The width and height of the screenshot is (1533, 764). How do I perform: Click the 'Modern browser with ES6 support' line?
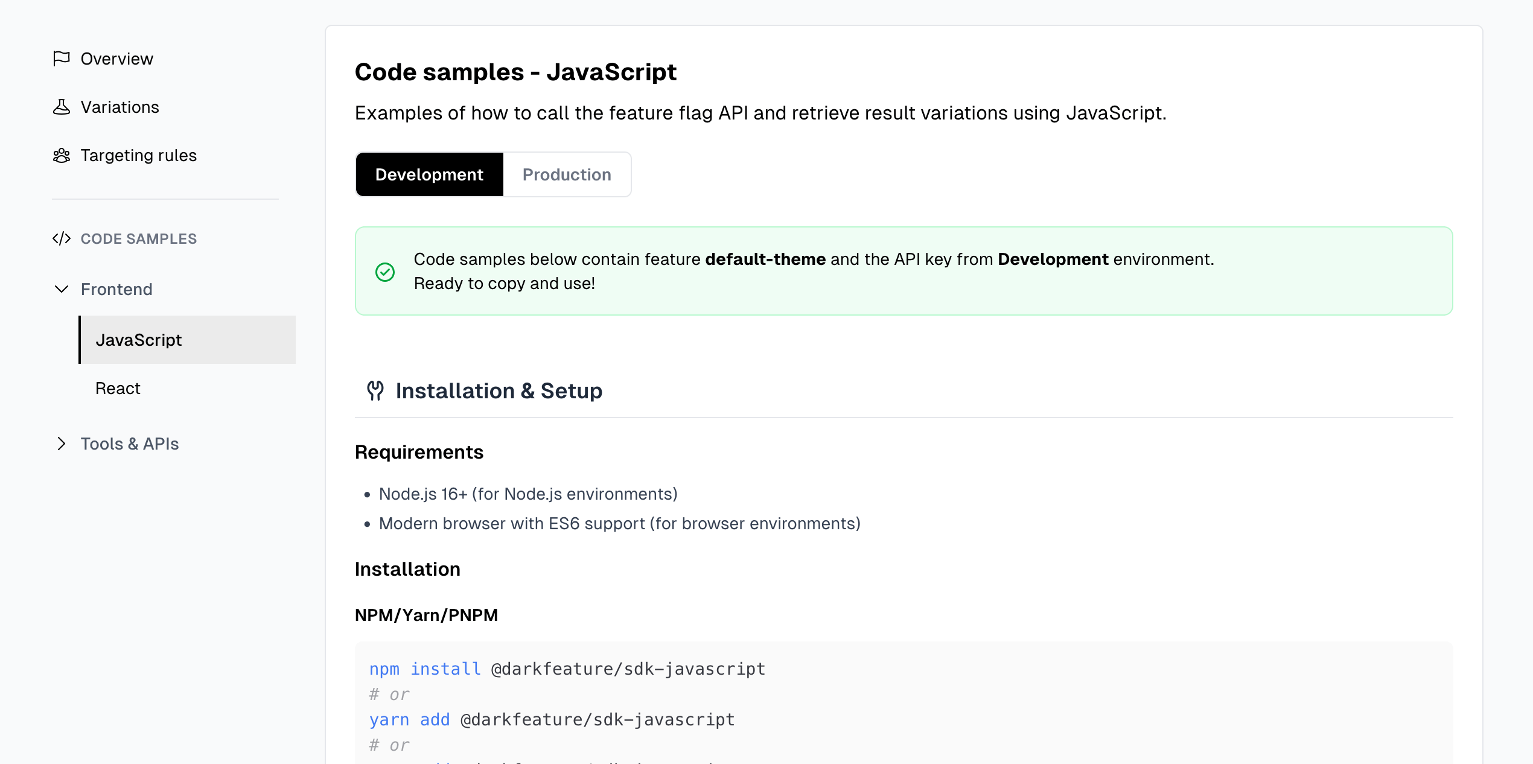620,523
